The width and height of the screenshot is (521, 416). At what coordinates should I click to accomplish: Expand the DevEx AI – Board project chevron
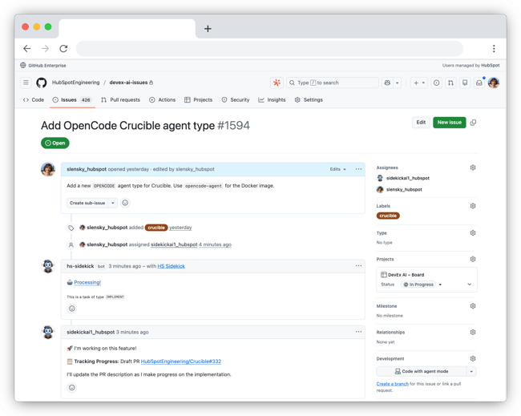pos(470,285)
